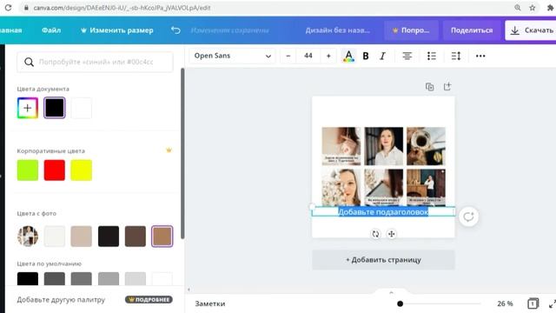Click the Добавьте подзаголовок text box
The height and width of the screenshot is (313, 556).
tap(383, 212)
